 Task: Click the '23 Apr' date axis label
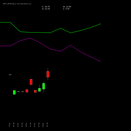[x=26, y=125]
